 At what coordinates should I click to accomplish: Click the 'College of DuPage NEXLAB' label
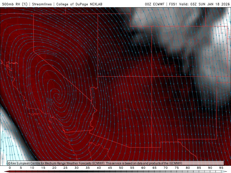pyautogui.click(x=79, y=4)
